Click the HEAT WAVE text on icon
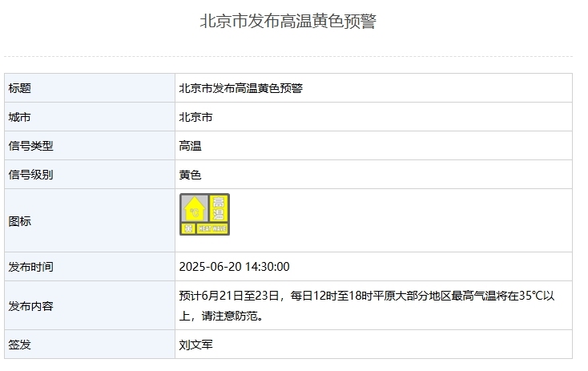The height and width of the screenshot is (371, 588). click(212, 228)
